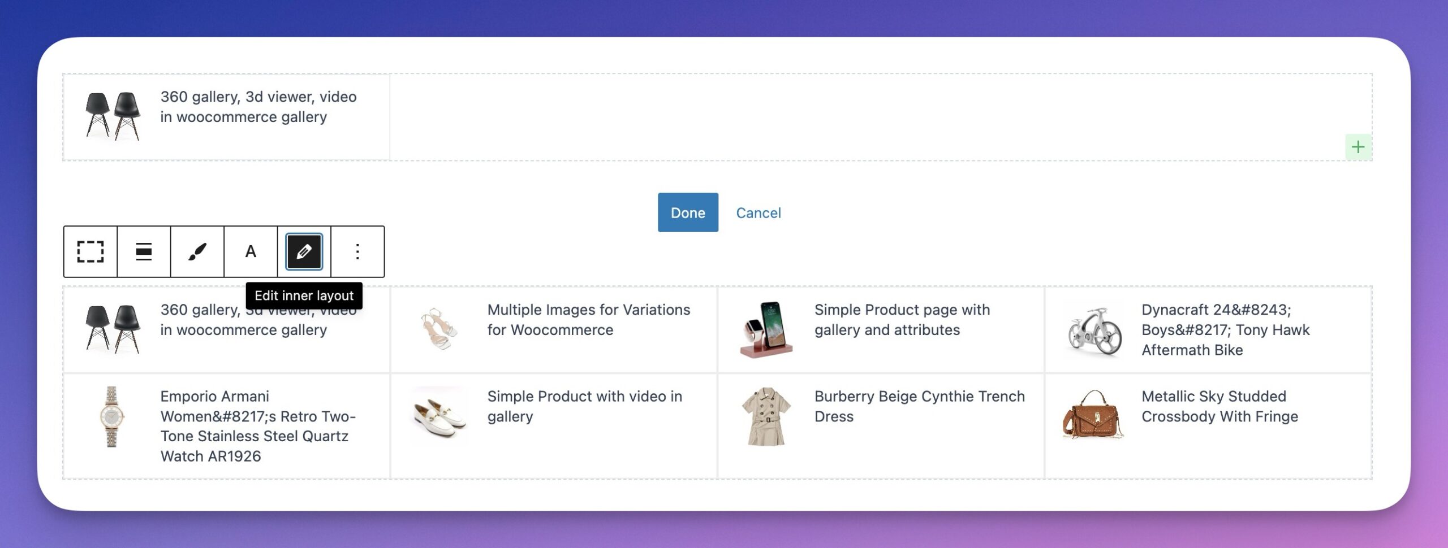Click the Emporio Armani watch image
This screenshot has height=548, width=1448.
pos(112,417)
